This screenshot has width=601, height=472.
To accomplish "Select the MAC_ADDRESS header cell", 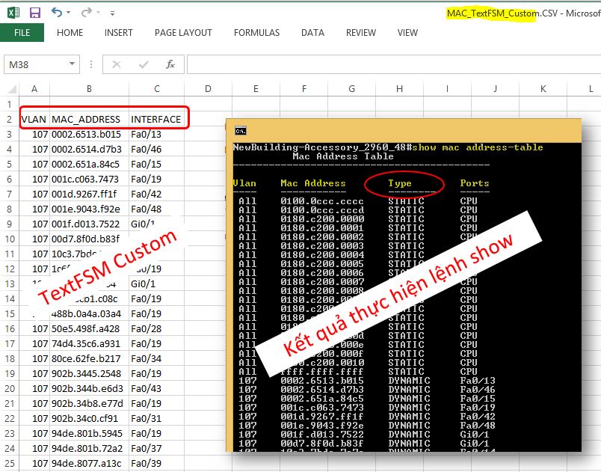I will pyautogui.click(x=89, y=119).
